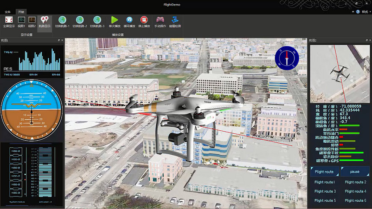Screen dimensions: 372x209
Task: Select Flight route 6
Action: (355, 200)
